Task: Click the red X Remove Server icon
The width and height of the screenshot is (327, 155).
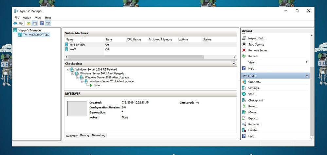Action: (x=244, y=50)
